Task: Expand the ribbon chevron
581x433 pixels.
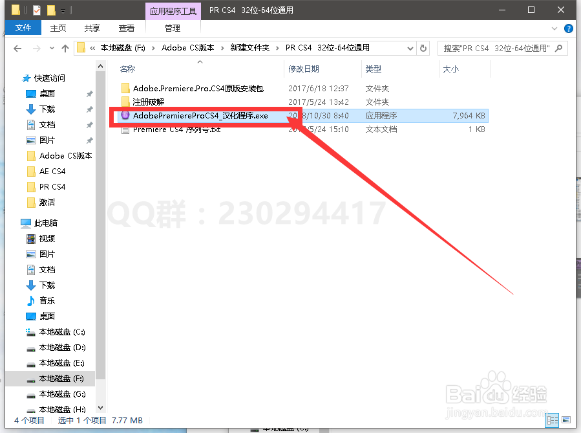Action: click(555, 28)
